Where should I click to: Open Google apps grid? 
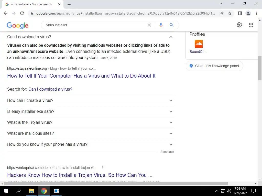pos(251,25)
